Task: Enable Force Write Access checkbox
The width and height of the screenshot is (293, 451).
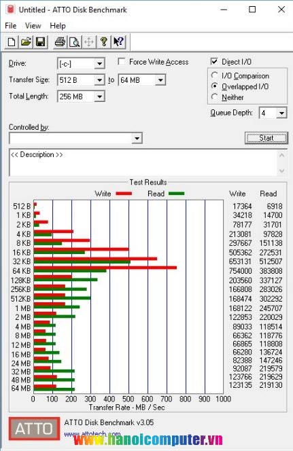Action: [x=122, y=62]
